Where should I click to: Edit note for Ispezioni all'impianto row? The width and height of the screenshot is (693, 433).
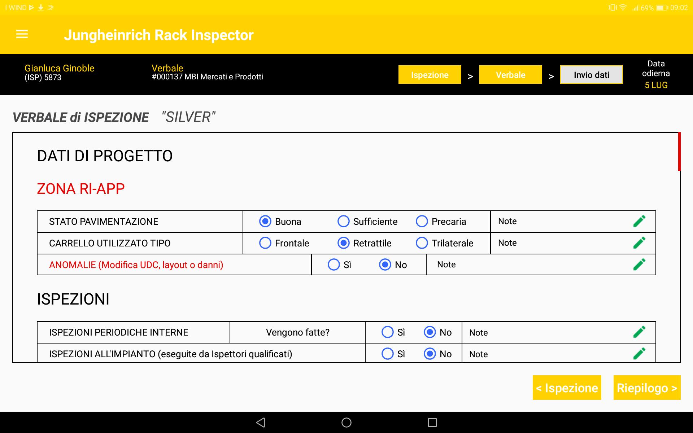(639, 354)
